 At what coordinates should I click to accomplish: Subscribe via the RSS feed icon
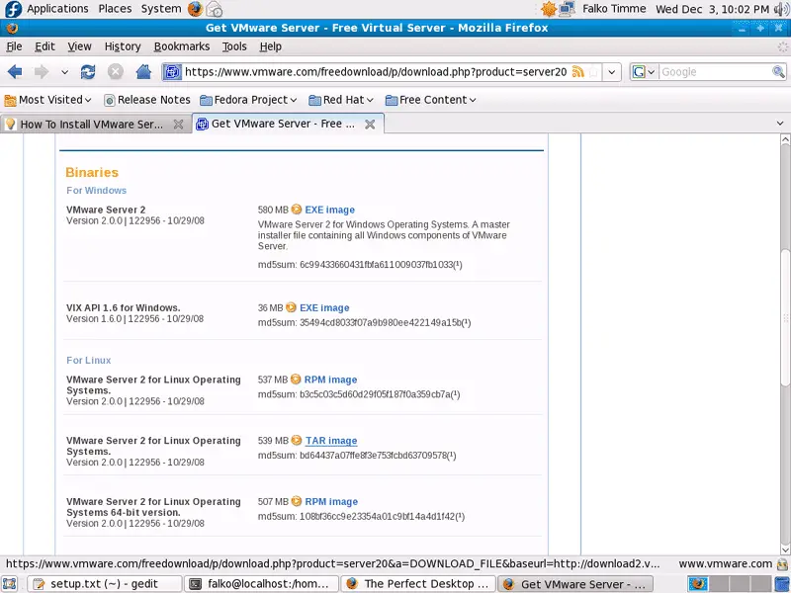[x=578, y=72]
